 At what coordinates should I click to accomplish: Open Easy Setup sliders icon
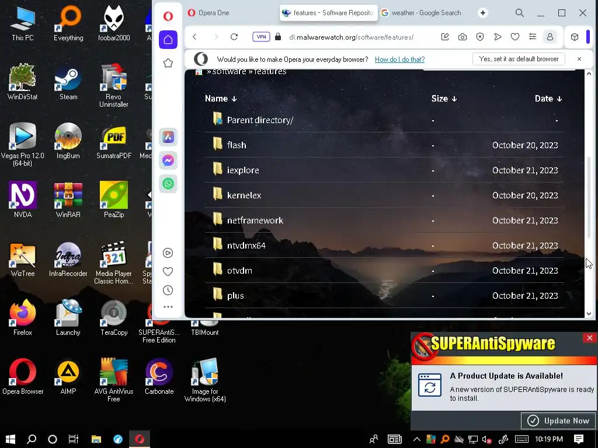(533, 37)
